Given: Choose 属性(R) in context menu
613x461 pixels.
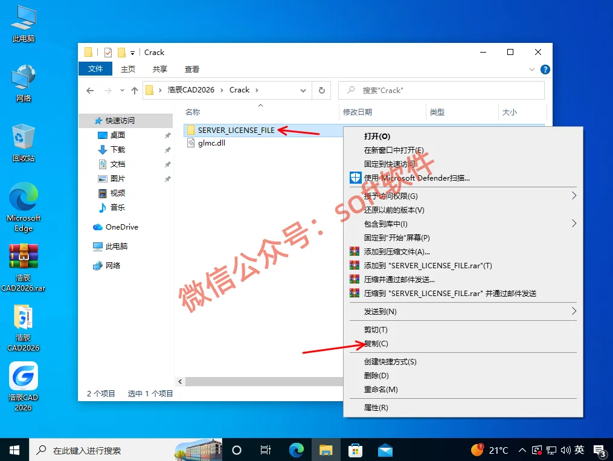Looking at the screenshot, I should (x=463, y=408).
